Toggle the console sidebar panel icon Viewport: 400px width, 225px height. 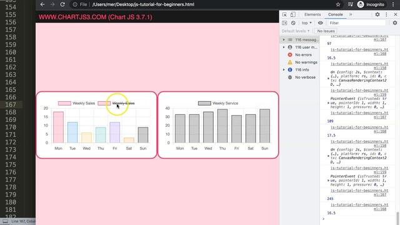click(x=284, y=23)
